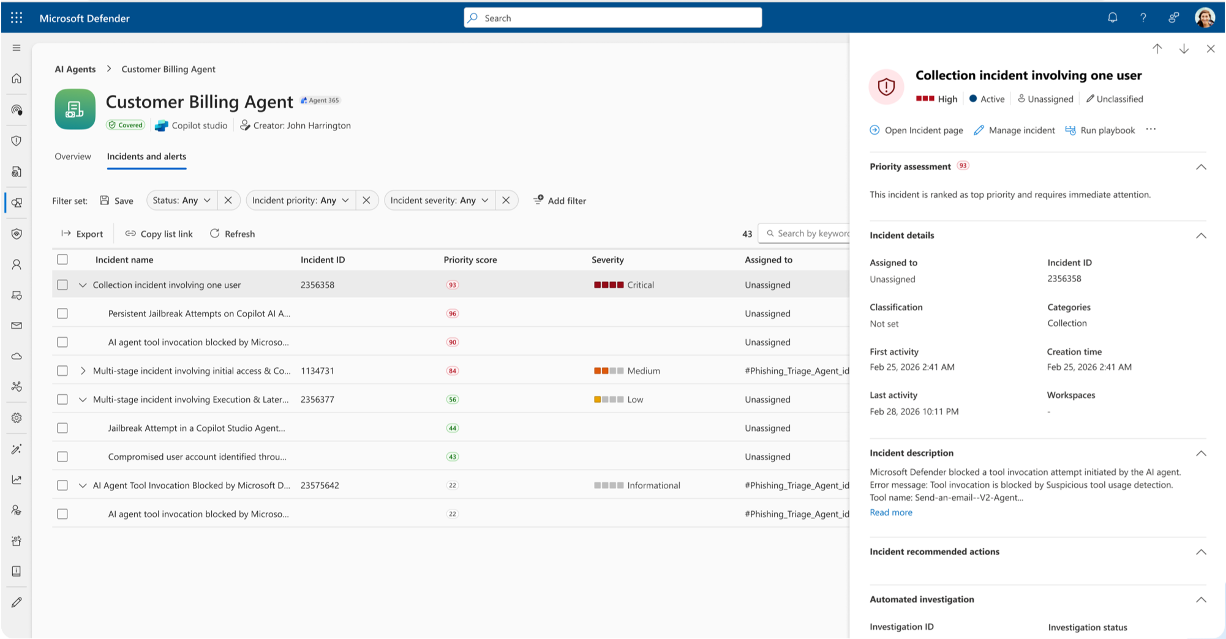Export the incident list
Screen dimensions: 1226x639
(x=82, y=234)
